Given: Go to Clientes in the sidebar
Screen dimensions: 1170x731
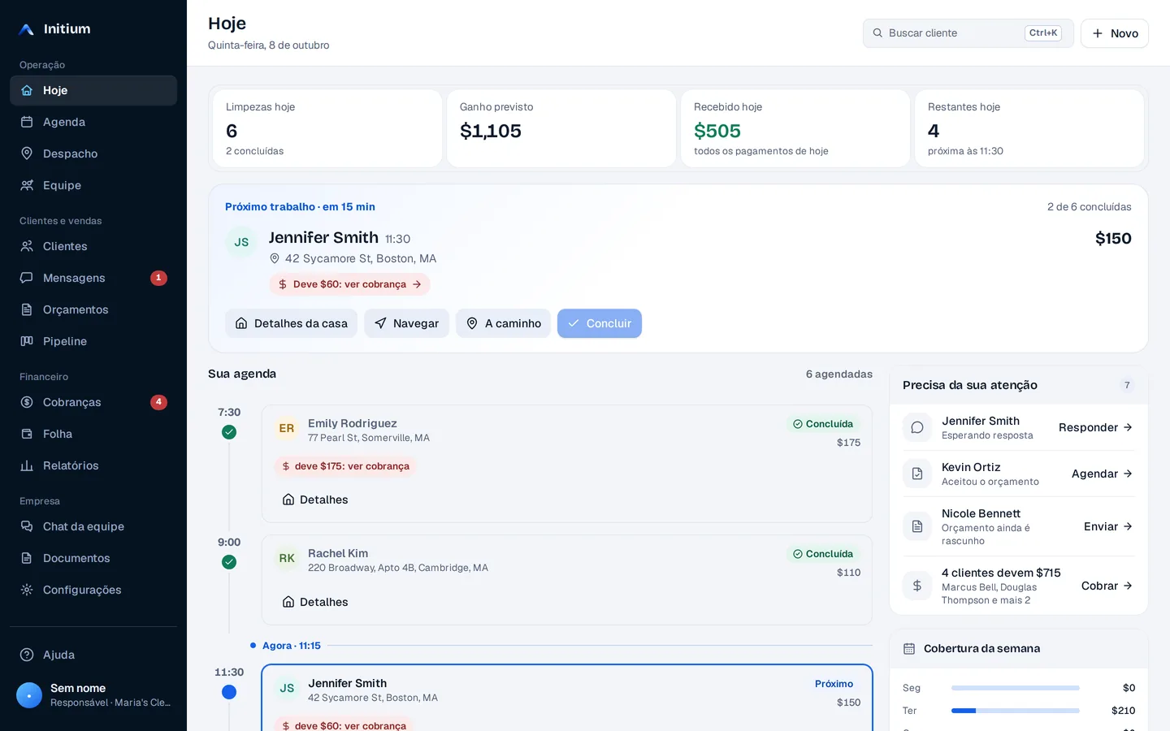Looking at the screenshot, I should click(x=93, y=246).
